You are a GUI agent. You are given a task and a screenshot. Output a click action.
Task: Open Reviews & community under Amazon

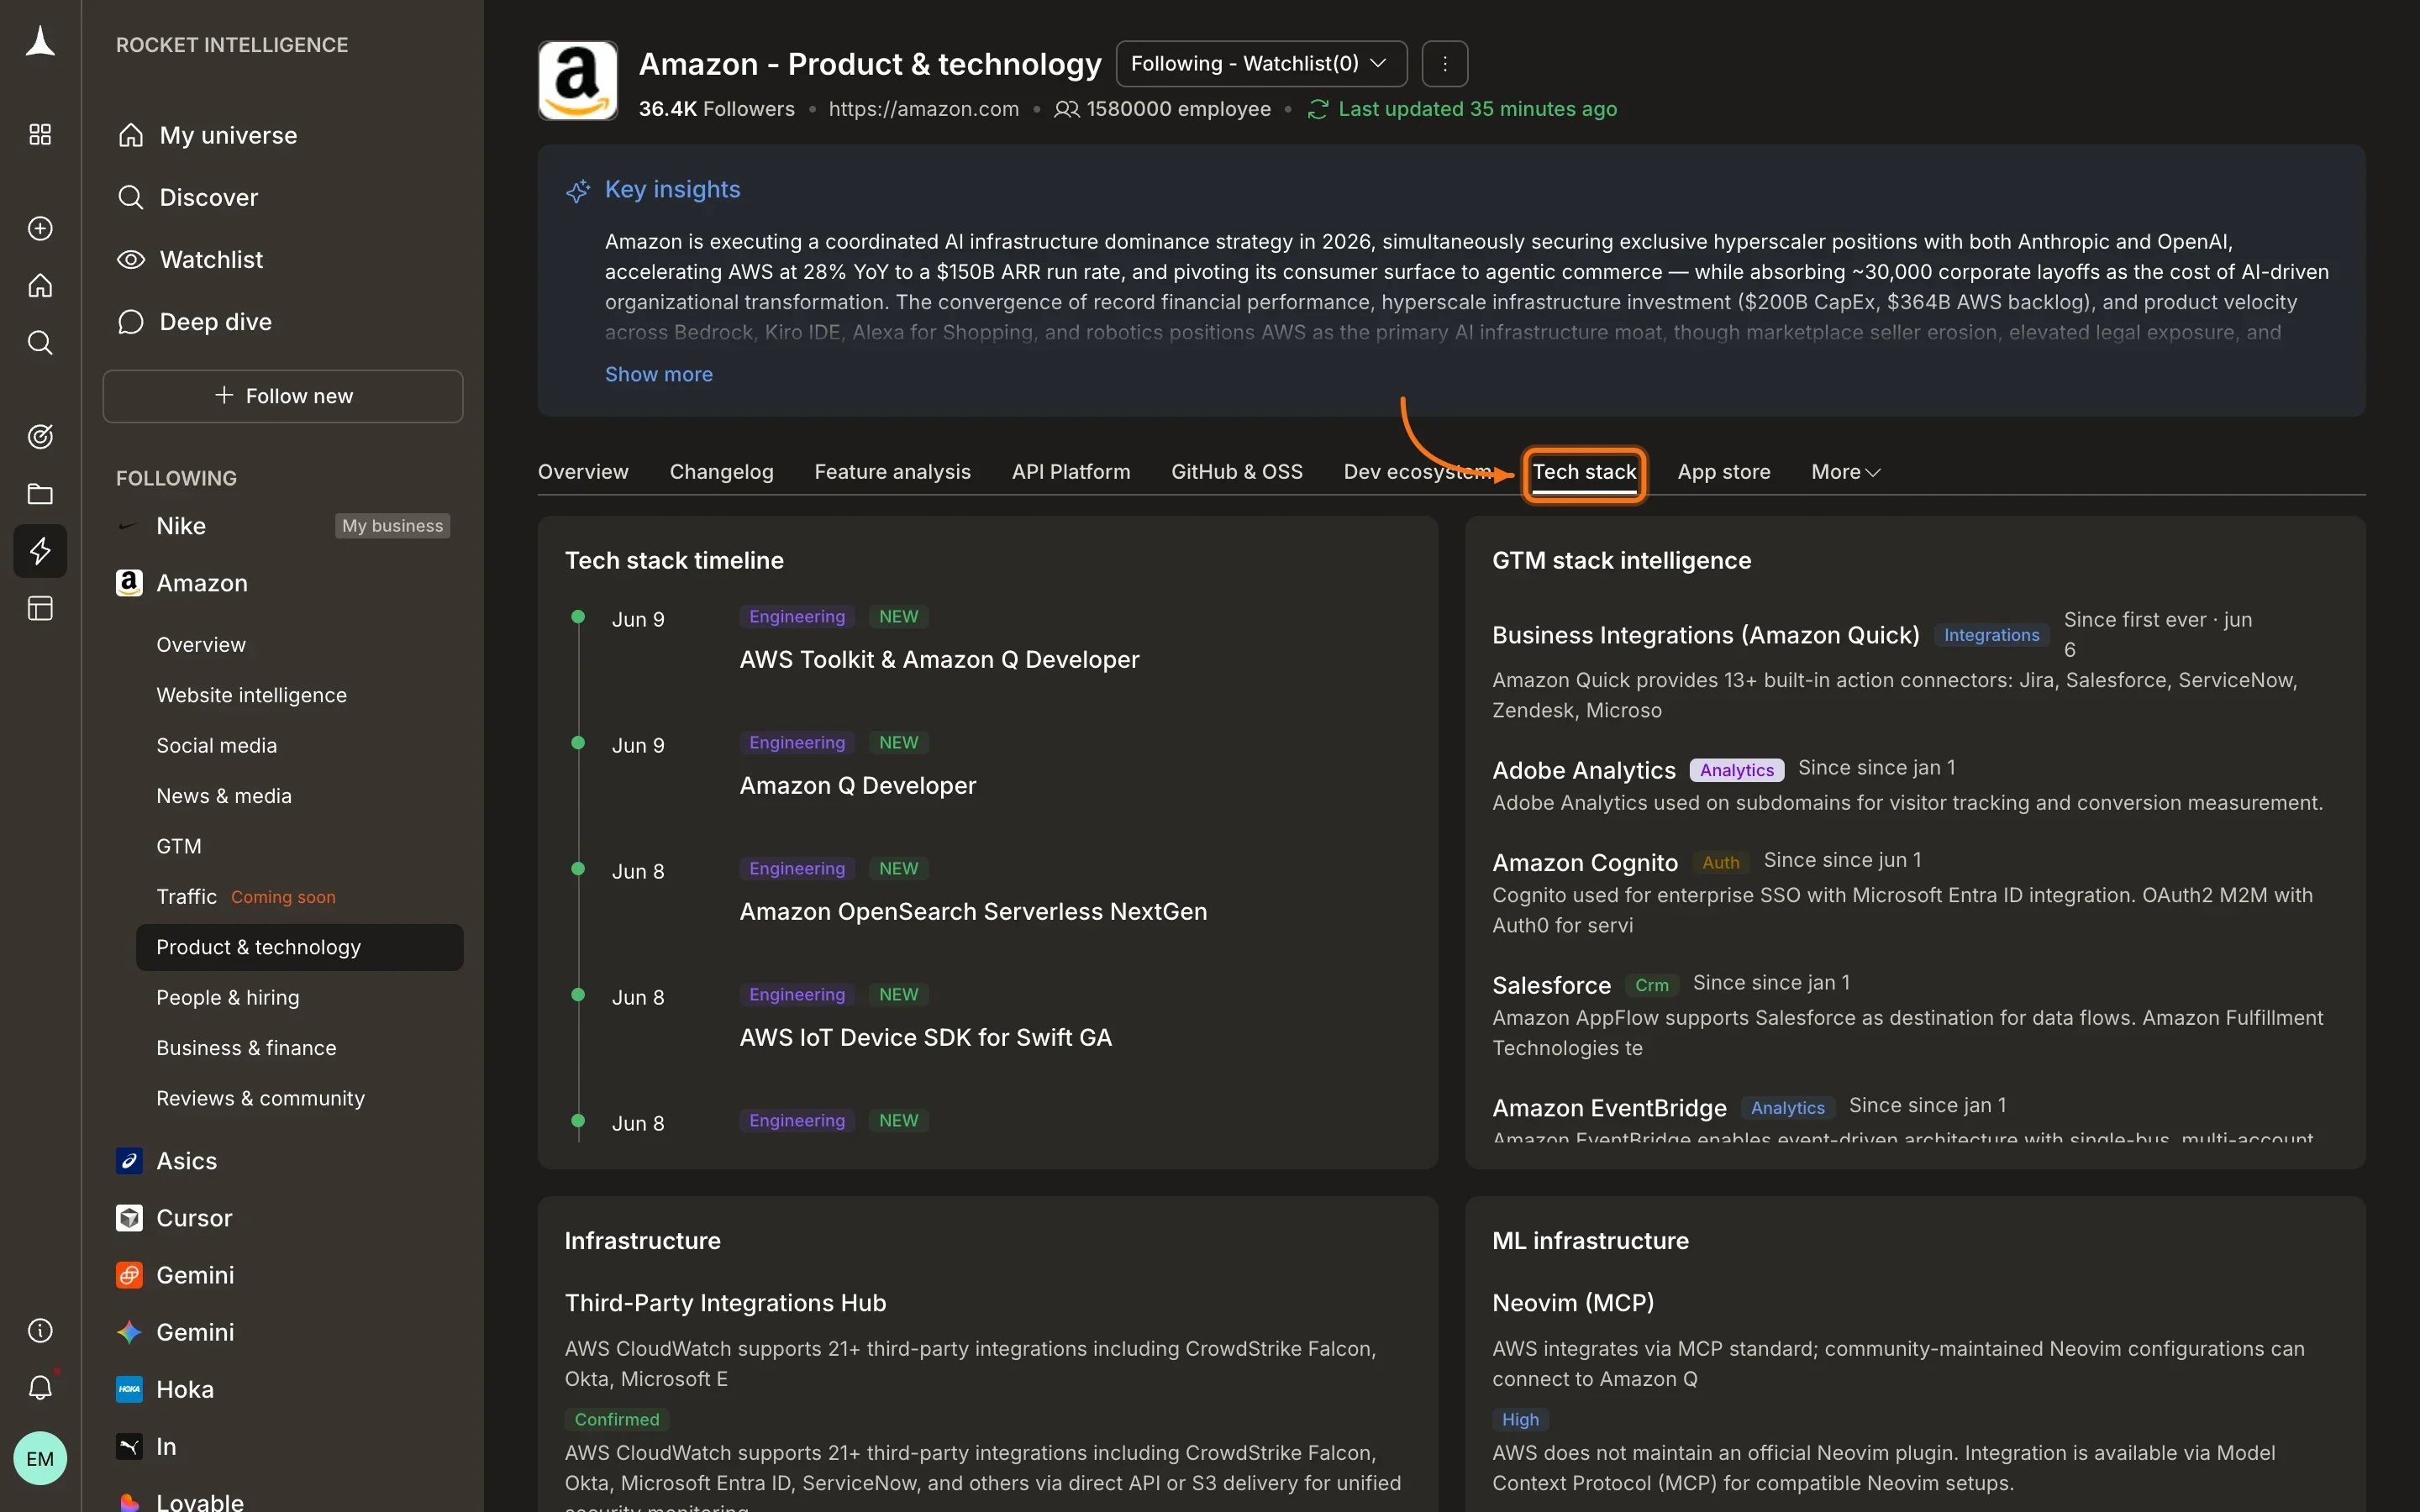click(x=260, y=1098)
